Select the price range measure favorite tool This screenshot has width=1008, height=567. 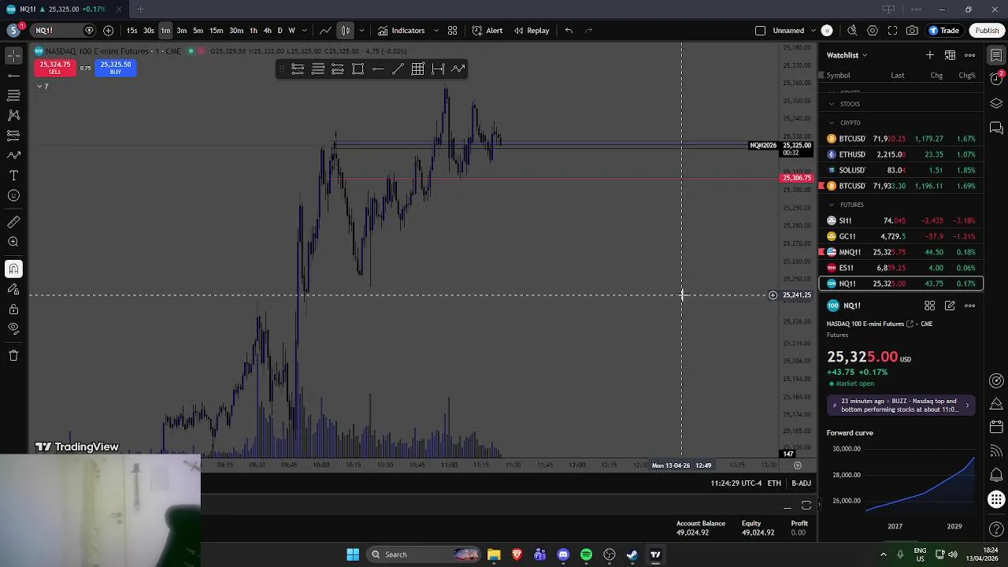coord(438,69)
